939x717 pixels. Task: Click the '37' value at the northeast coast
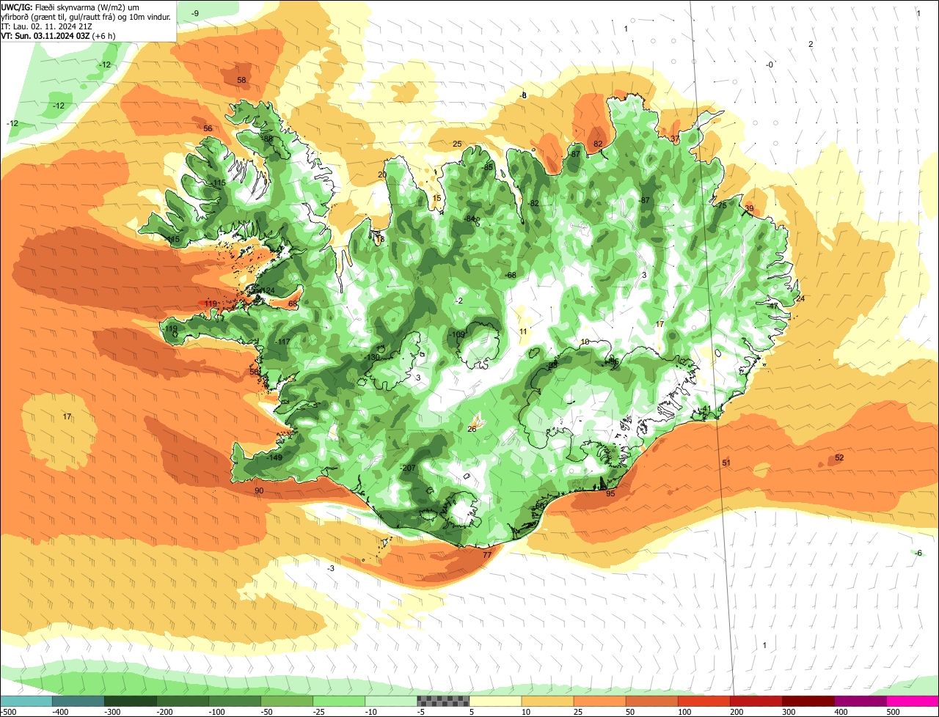click(x=675, y=139)
